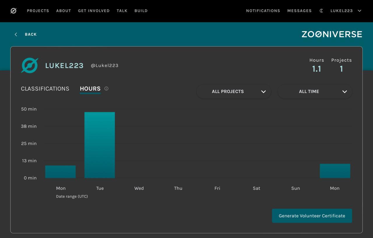
Task: Open Messages
Action: pyautogui.click(x=300, y=11)
